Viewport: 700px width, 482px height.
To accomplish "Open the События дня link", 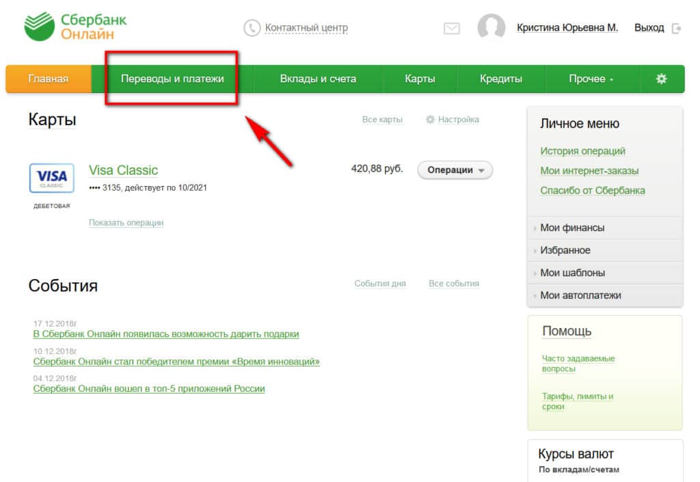I will pos(380,284).
